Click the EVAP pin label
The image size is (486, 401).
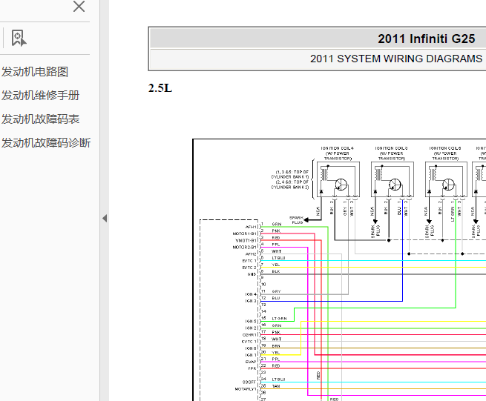[x=251, y=362]
